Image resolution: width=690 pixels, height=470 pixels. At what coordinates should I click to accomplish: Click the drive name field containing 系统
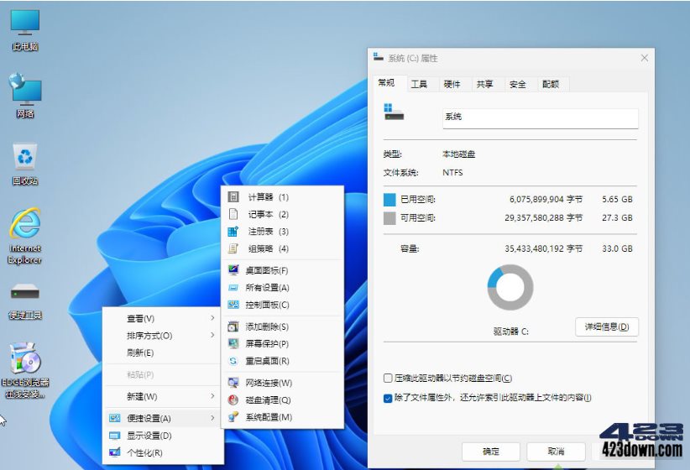coord(541,118)
